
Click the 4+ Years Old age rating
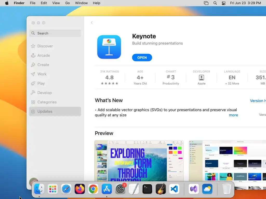140,77
